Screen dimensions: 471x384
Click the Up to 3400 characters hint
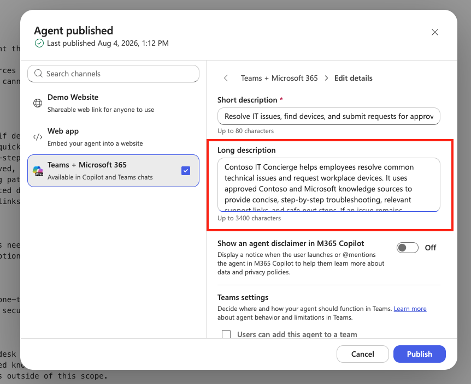(249, 218)
